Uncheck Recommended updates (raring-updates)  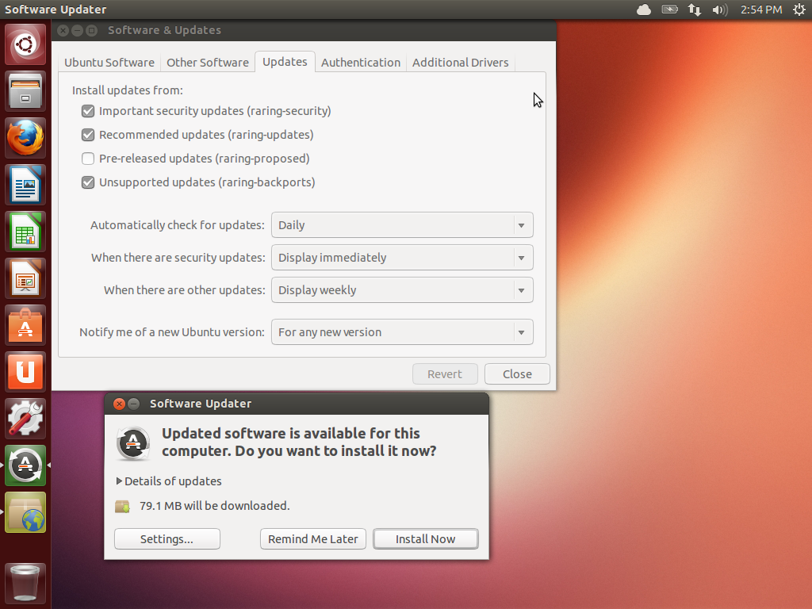click(x=88, y=135)
